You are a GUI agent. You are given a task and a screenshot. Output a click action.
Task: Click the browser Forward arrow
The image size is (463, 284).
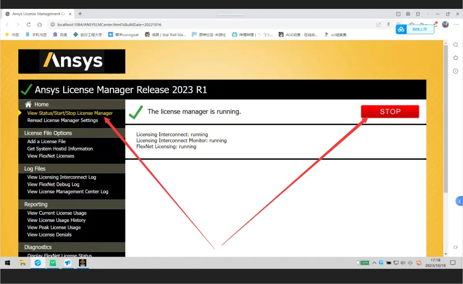coord(18,24)
